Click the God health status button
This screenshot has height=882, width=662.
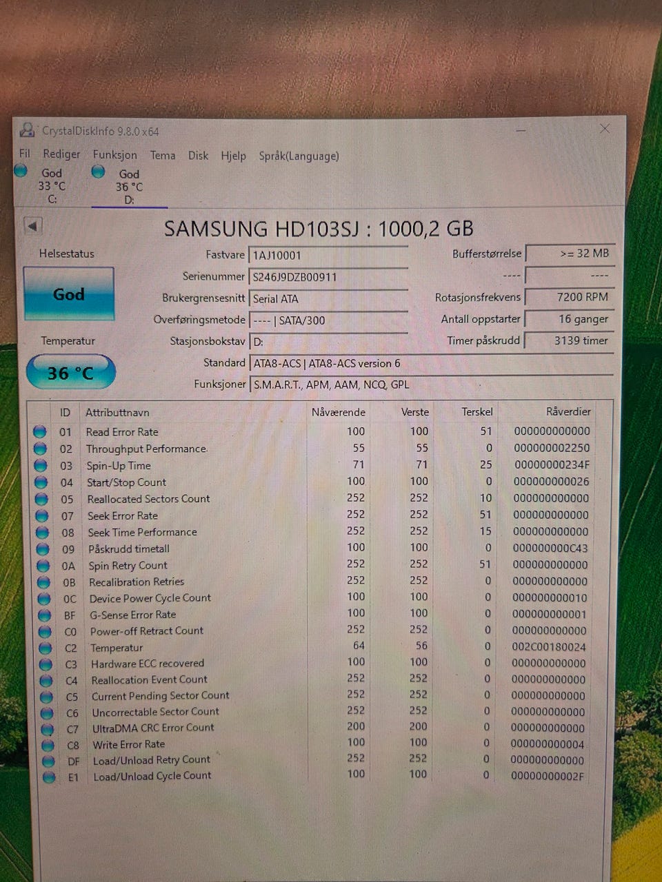click(69, 294)
